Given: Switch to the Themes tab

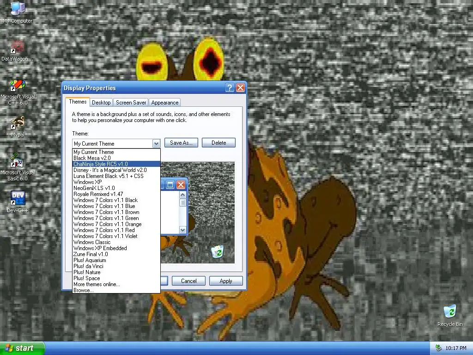Looking at the screenshot, I should coord(78,102).
